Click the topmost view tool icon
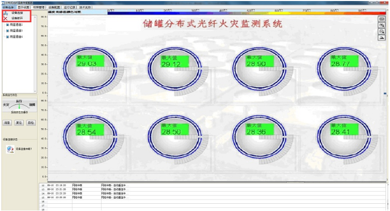This screenshot has width=390, height=211. (382, 19)
